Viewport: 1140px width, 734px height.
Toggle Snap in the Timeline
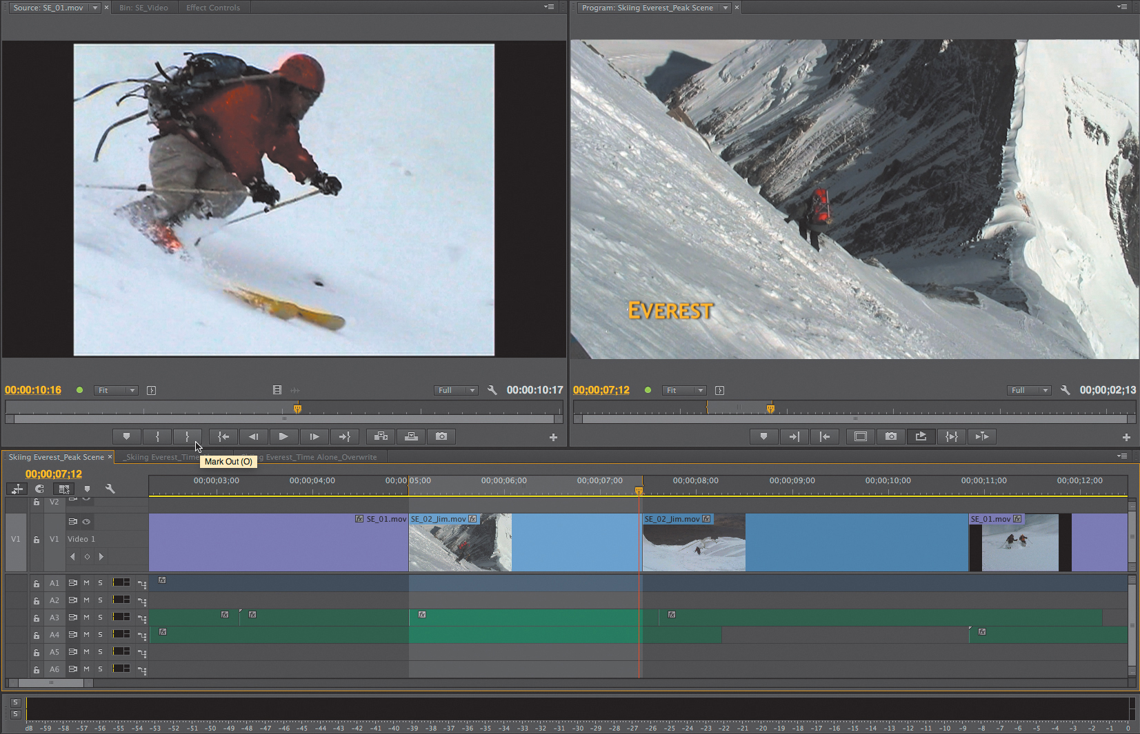[x=40, y=489]
